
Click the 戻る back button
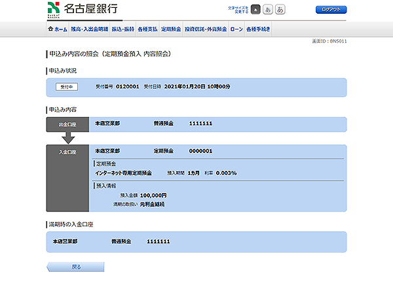(75, 267)
